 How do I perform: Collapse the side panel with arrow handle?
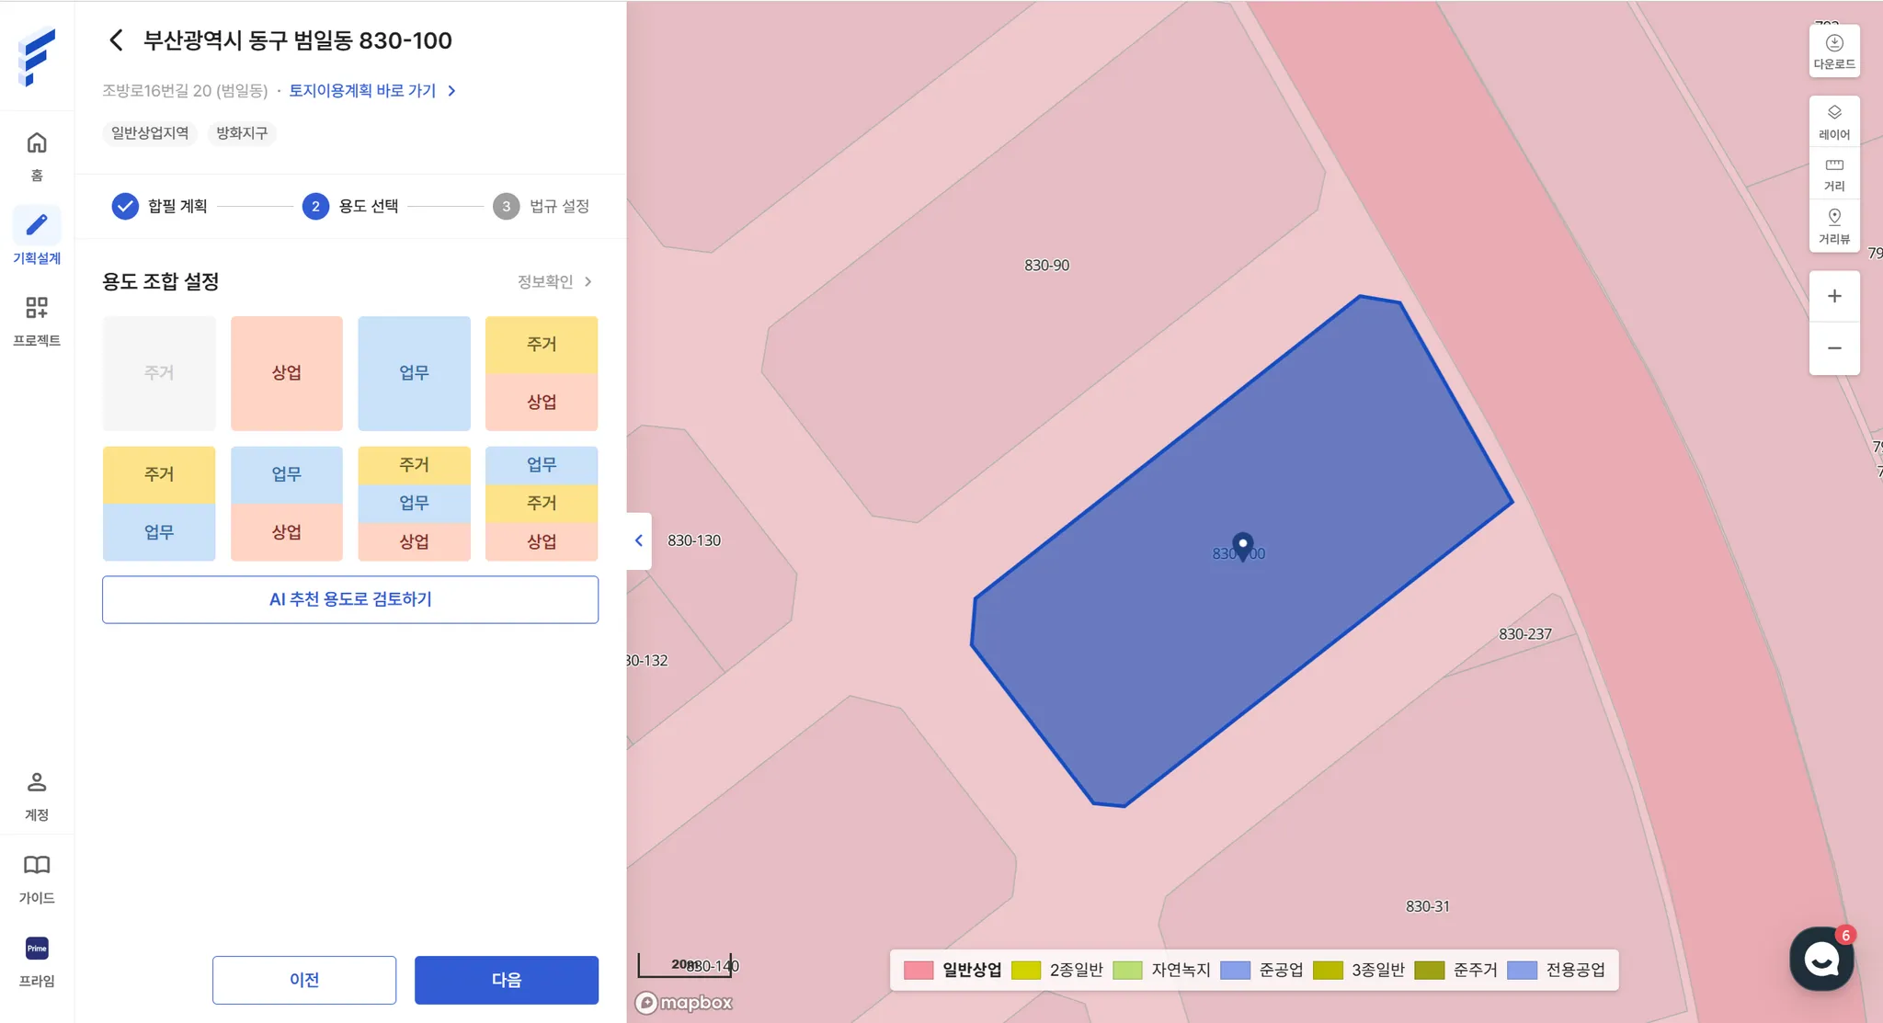click(x=639, y=540)
